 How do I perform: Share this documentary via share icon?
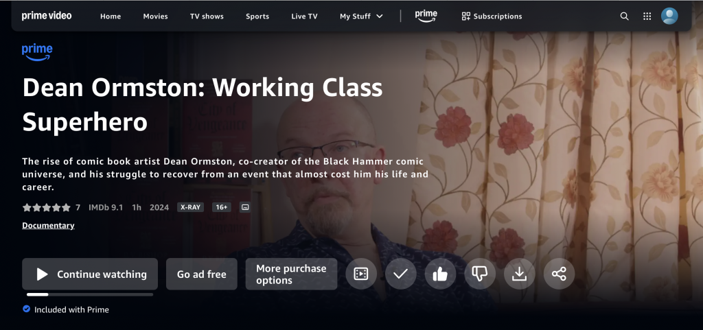[559, 274]
